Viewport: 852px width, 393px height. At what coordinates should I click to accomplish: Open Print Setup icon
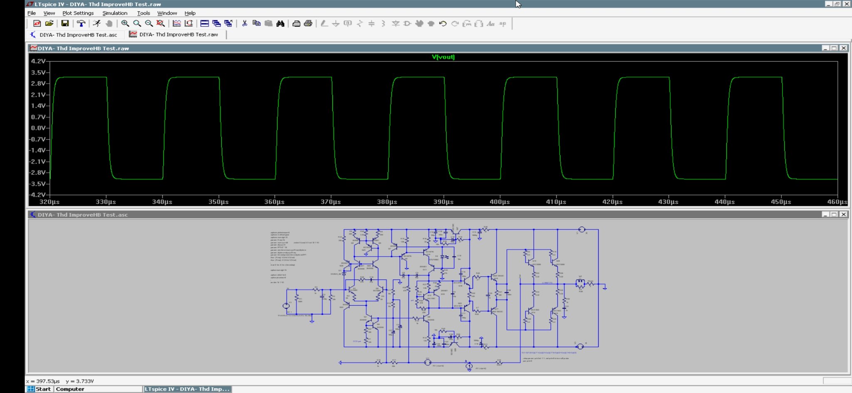296,24
